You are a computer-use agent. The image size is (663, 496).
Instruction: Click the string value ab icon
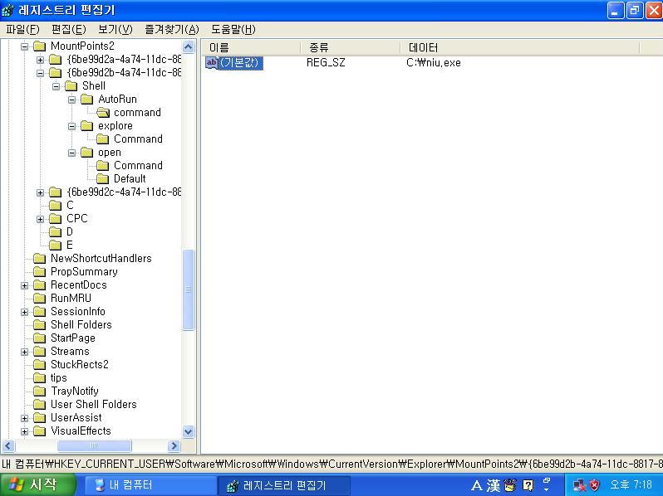211,63
